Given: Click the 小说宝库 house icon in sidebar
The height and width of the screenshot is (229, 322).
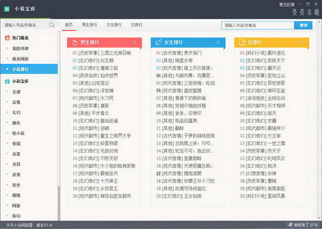Looking at the screenshot, I should tap(6, 81).
